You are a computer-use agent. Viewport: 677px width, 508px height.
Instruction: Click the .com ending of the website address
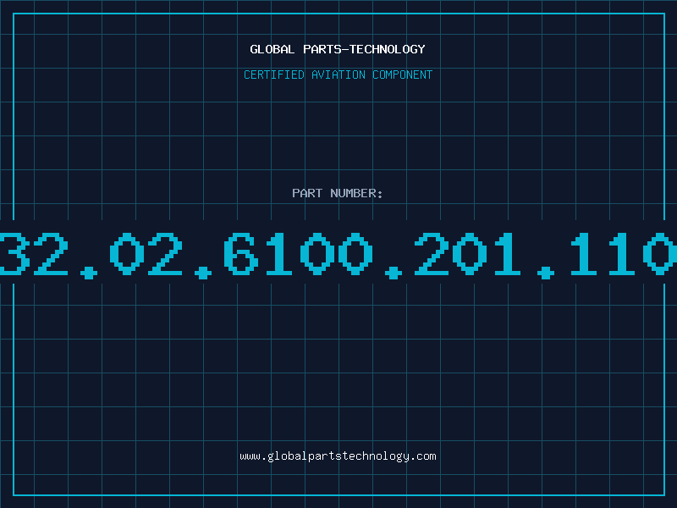(422, 456)
